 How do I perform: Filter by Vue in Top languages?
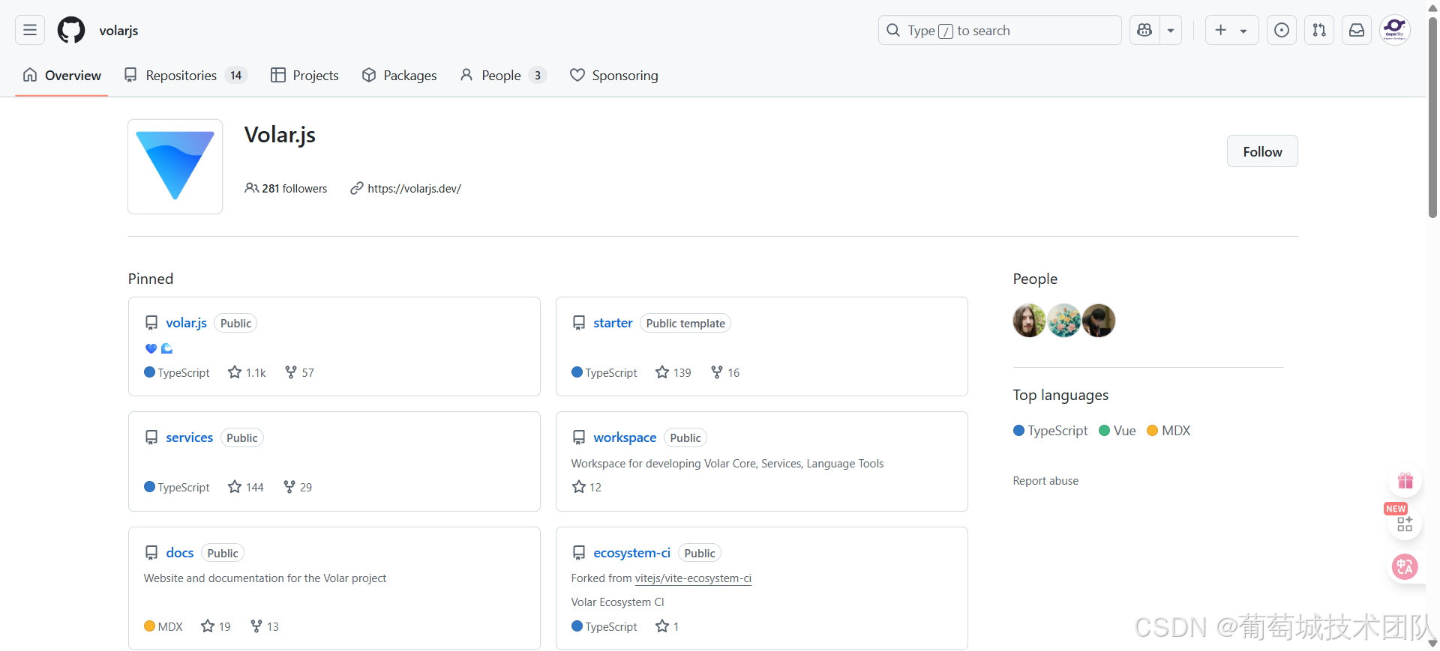pos(1117,431)
